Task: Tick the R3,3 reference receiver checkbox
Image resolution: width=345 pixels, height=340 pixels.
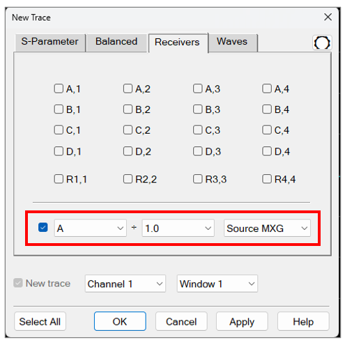Action: pyautogui.click(x=198, y=179)
